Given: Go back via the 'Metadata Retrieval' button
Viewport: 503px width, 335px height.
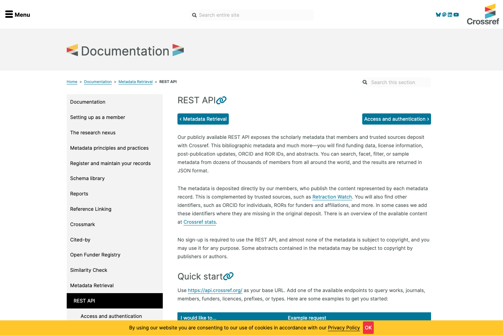Looking at the screenshot, I should [203, 119].
